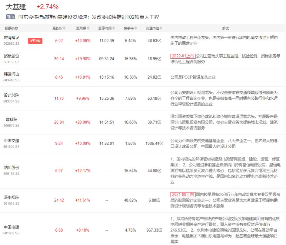Click 招标股份 limit-up time 09:31:24
The width and height of the screenshot is (286, 245).
(x=107, y=59)
